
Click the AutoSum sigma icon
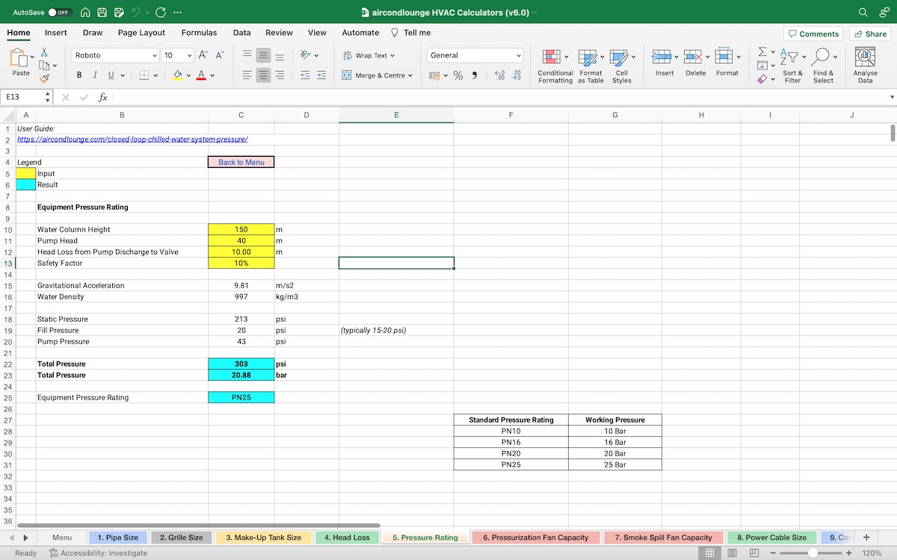(762, 52)
